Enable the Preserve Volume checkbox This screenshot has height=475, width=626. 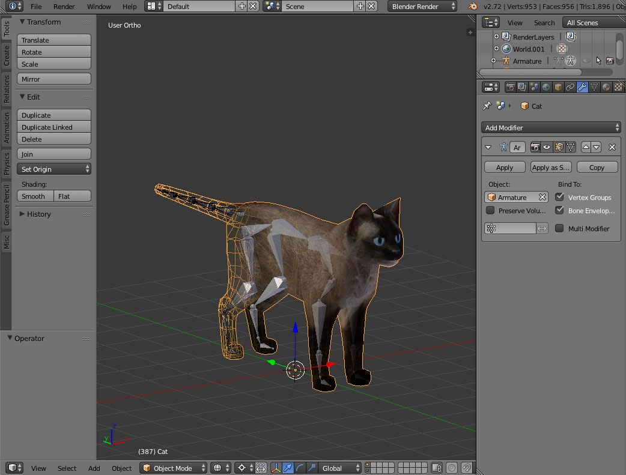[x=490, y=211]
